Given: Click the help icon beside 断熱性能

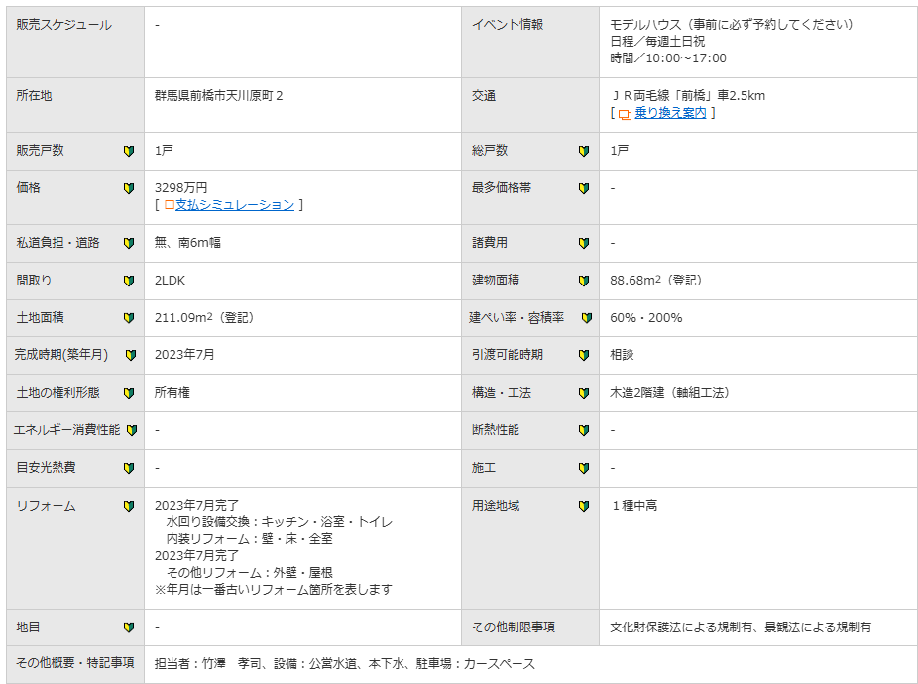Looking at the screenshot, I should [584, 430].
